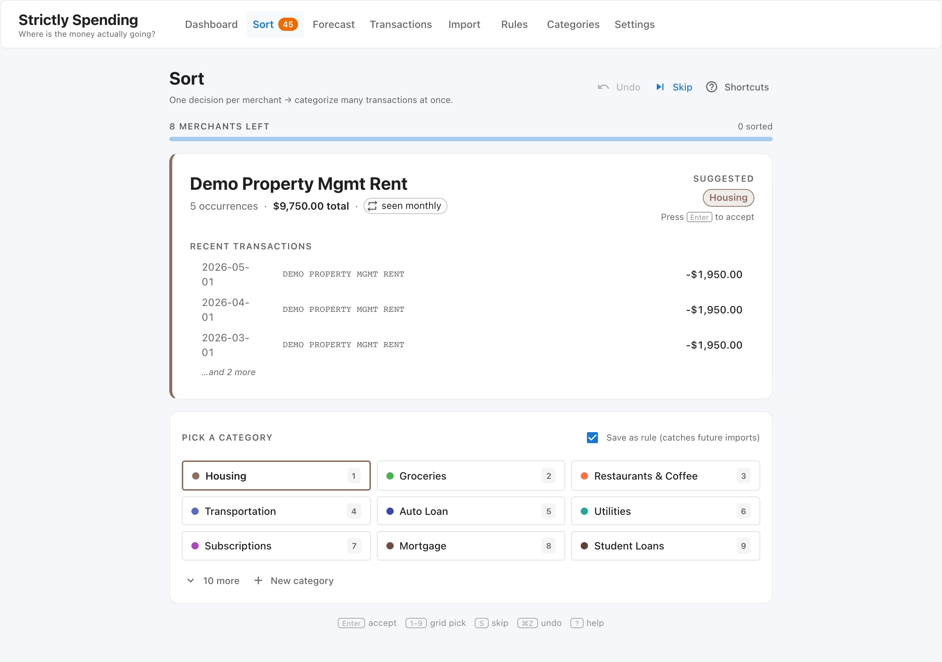
Task: Click the Enter key hint under Suggested
Action: click(699, 217)
